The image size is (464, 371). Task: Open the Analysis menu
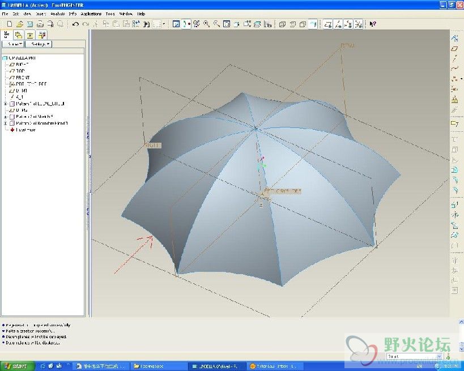[x=58, y=14]
